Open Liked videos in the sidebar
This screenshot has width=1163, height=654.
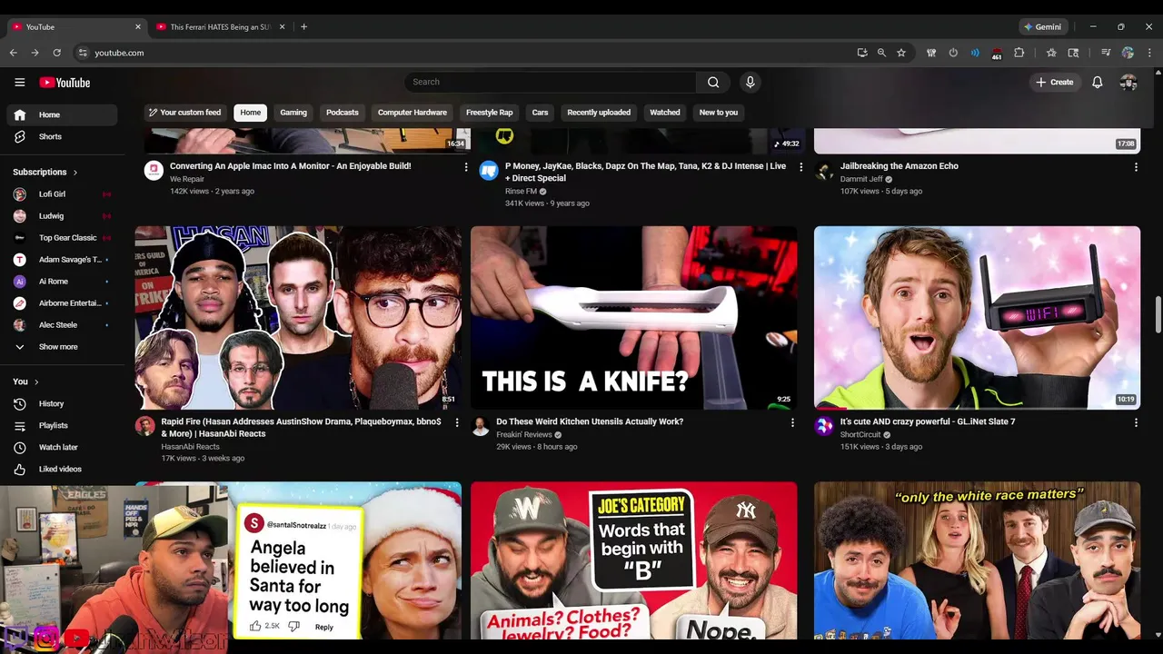[x=62, y=469]
